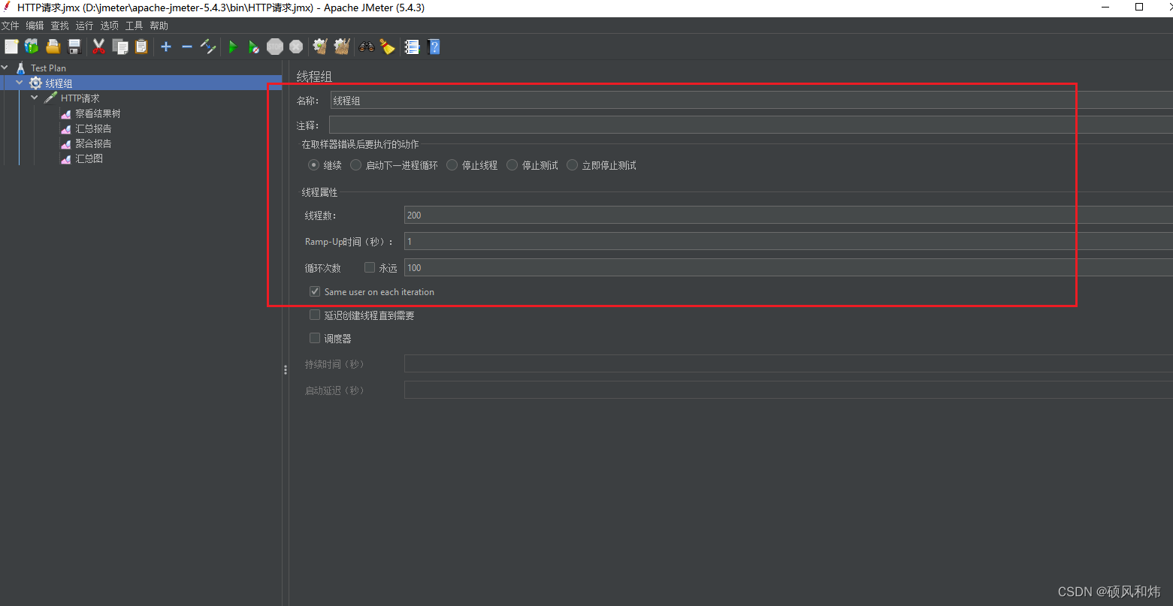Click the Reset Search broom icon
Screen dimensions: 1173x606
pyautogui.click(x=387, y=47)
